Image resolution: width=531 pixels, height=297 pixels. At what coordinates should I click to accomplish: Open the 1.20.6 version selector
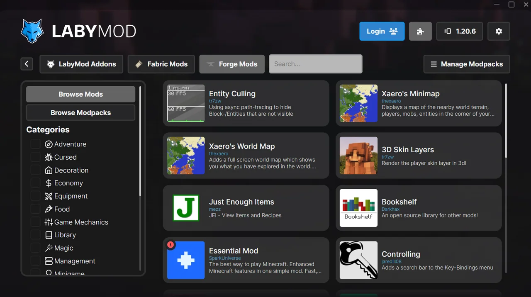point(460,31)
